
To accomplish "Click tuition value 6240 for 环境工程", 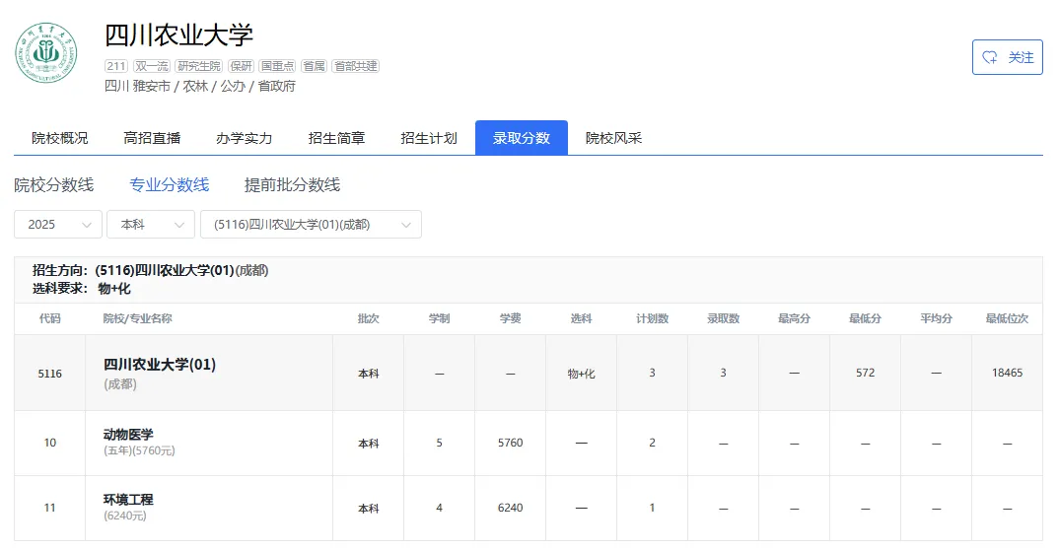I will (x=510, y=508).
